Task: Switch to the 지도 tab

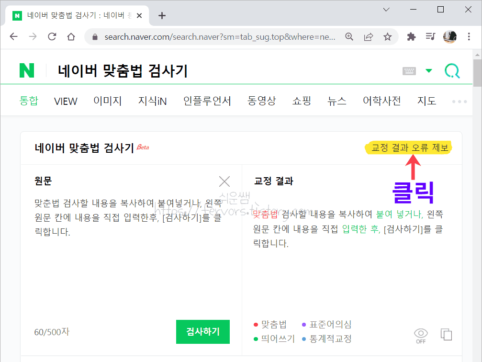Action: click(426, 101)
